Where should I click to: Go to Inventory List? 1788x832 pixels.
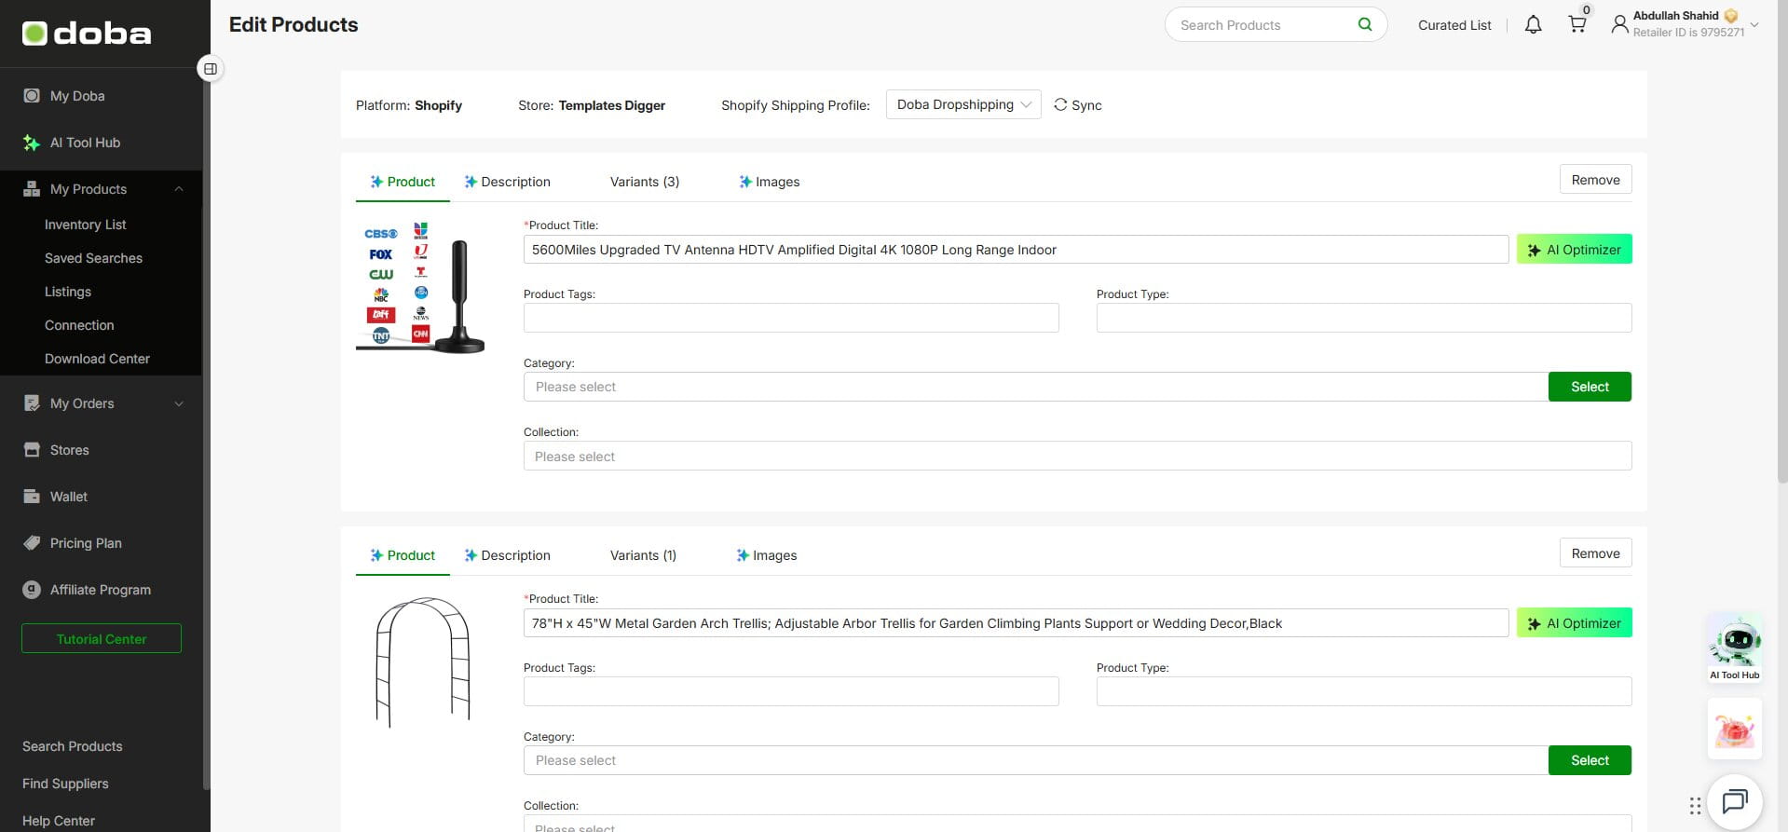click(x=85, y=225)
